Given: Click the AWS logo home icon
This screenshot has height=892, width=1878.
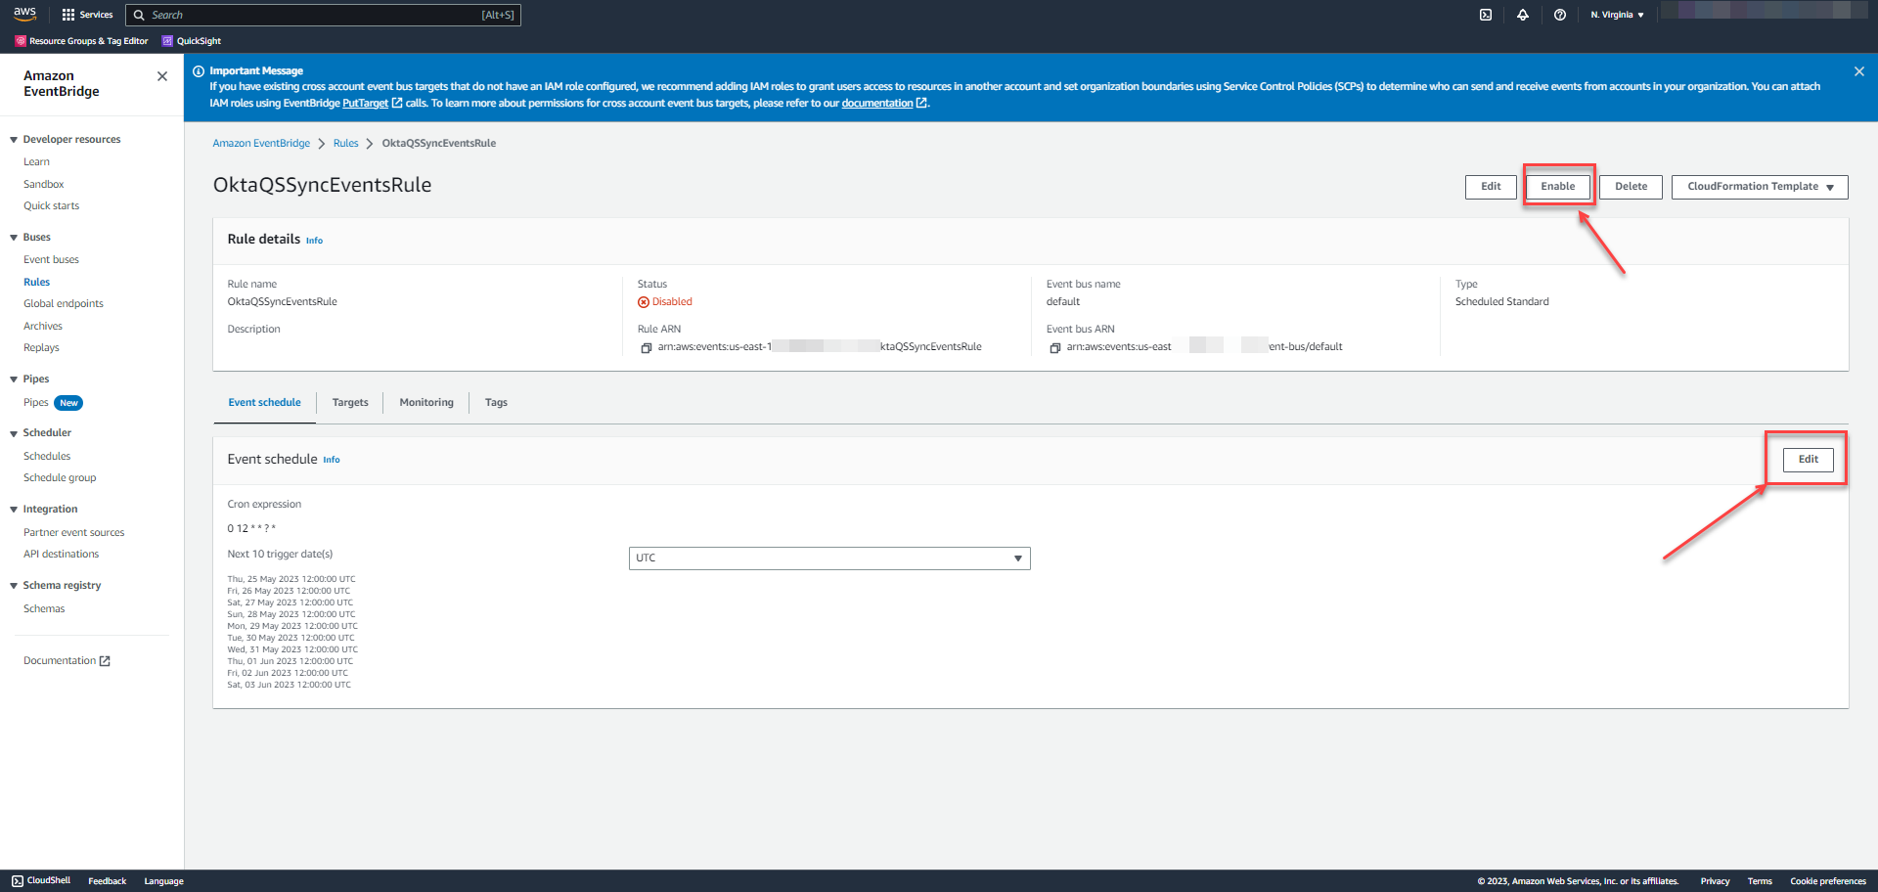Looking at the screenshot, I should tap(24, 14).
